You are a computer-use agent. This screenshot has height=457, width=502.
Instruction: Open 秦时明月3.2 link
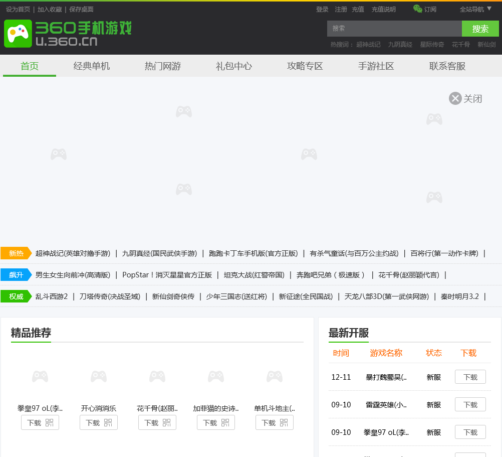pos(460,296)
